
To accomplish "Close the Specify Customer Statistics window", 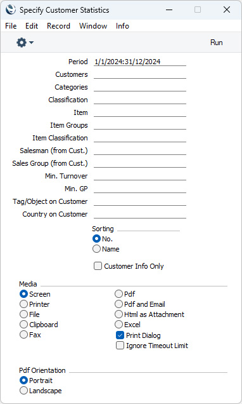I will pyautogui.click(x=227, y=10).
